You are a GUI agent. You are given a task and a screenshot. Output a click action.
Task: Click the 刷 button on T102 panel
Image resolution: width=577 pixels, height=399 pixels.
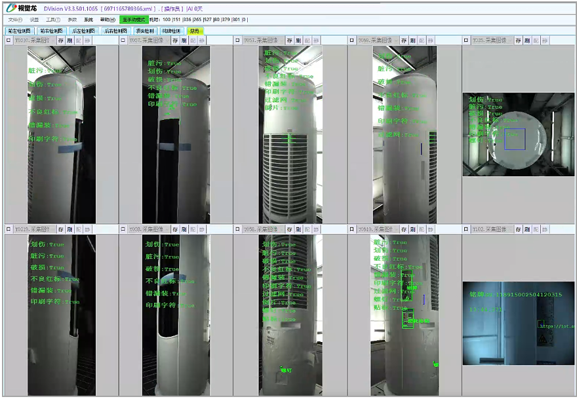click(x=527, y=229)
